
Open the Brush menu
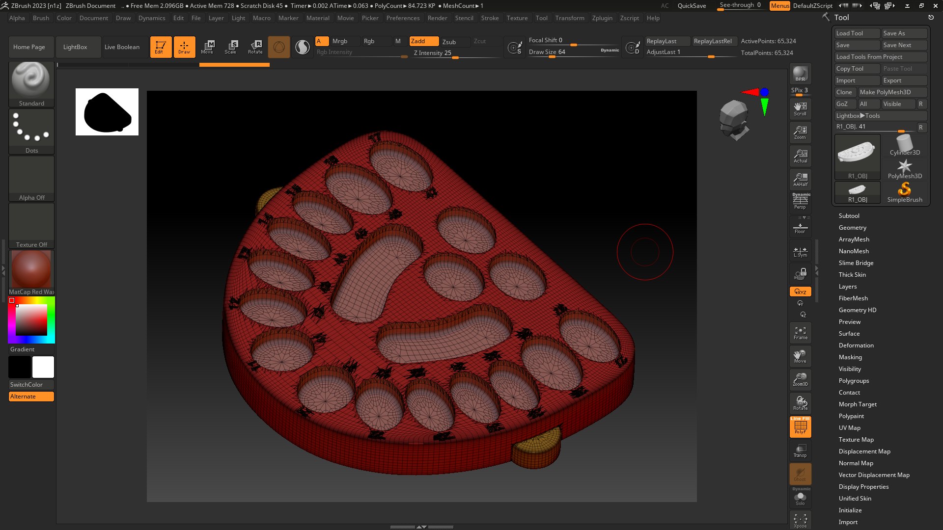tap(41, 18)
